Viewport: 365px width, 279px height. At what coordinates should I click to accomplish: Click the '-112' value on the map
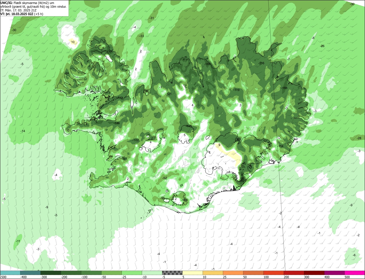120,98
